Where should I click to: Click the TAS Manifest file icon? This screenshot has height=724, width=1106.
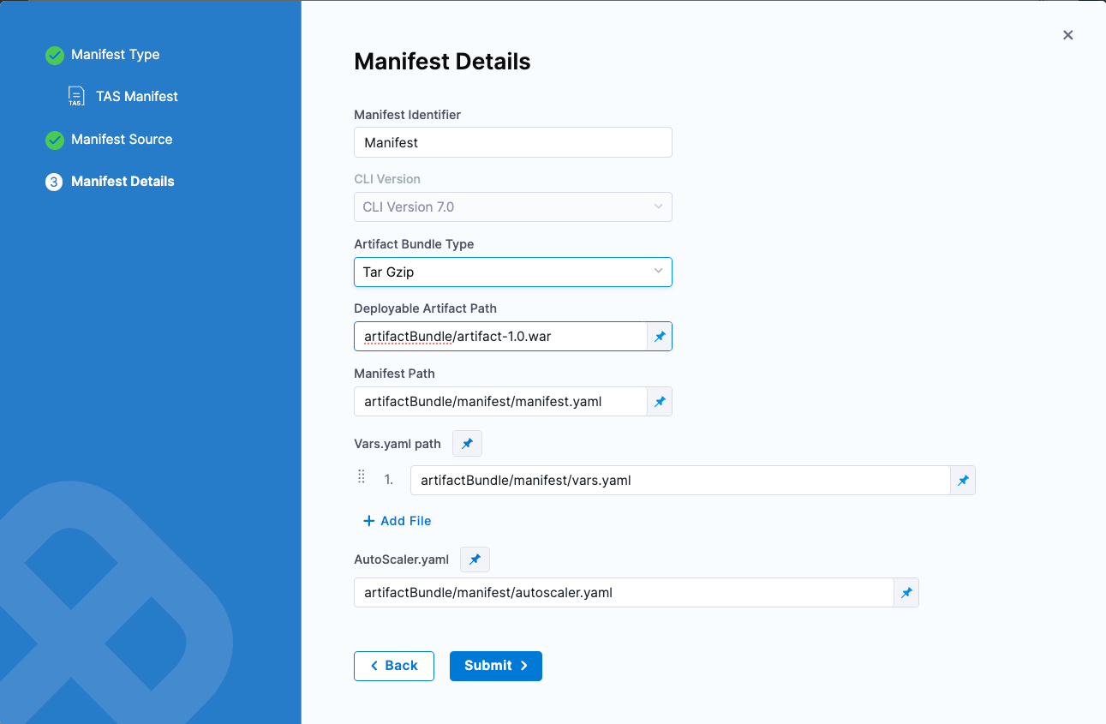click(x=76, y=97)
